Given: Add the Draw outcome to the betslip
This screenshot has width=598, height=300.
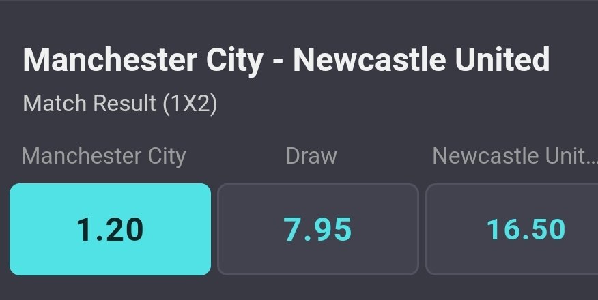Looking at the screenshot, I should pos(317,229).
